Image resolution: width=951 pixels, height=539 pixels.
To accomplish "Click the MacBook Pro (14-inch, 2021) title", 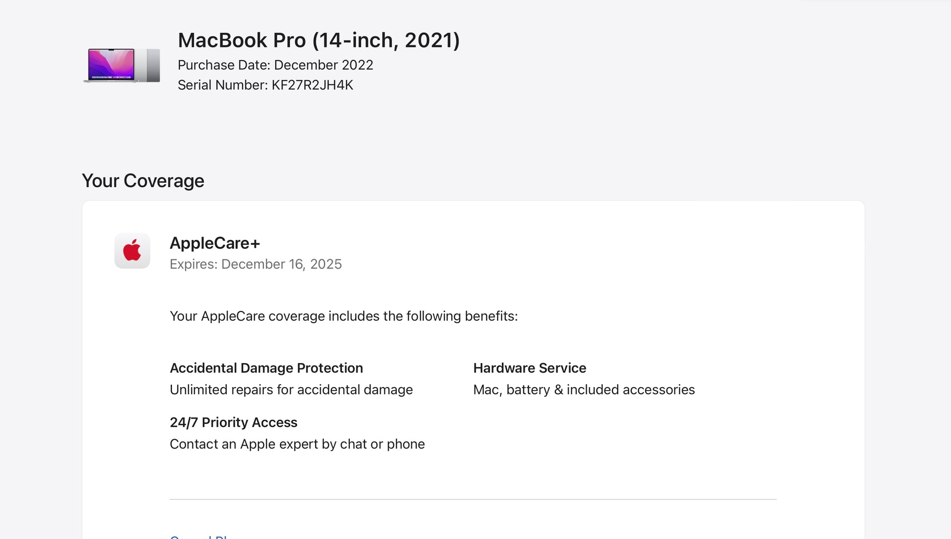I will pos(319,40).
